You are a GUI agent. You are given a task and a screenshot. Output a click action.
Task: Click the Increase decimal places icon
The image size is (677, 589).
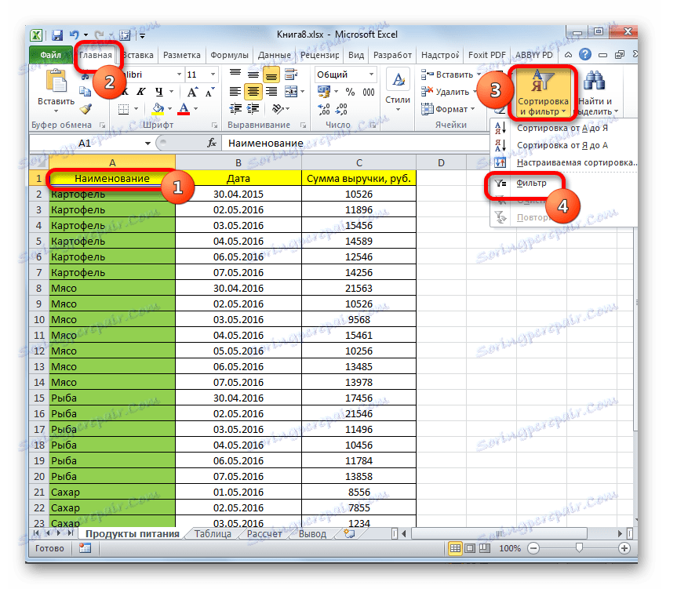[324, 109]
